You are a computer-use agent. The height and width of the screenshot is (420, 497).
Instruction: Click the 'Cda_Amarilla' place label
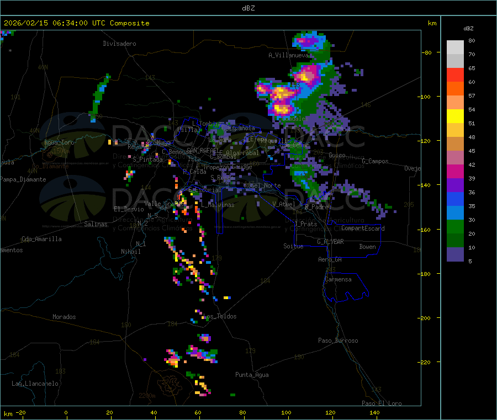(x=41, y=239)
